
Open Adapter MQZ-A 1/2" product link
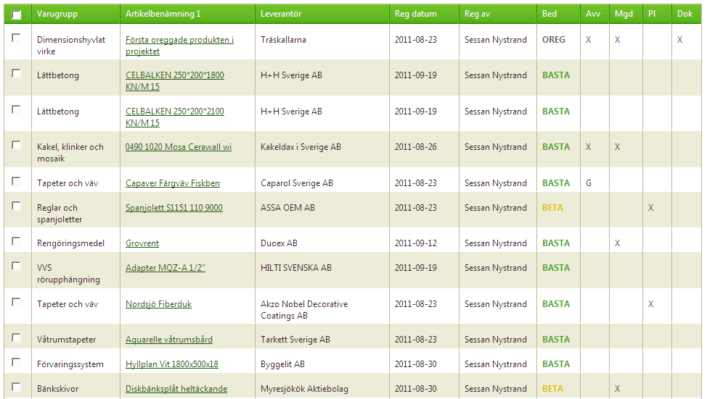[165, 268]
